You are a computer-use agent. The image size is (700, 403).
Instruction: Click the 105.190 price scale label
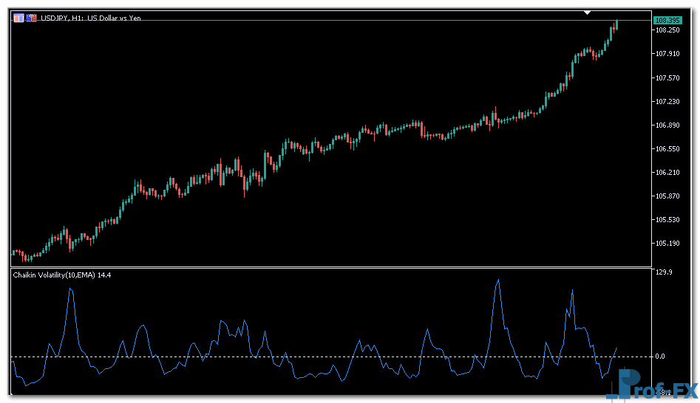click(x=667, y=244)
